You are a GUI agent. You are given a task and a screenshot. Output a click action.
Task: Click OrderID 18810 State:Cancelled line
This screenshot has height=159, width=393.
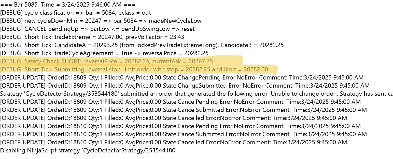coord(173,142)
